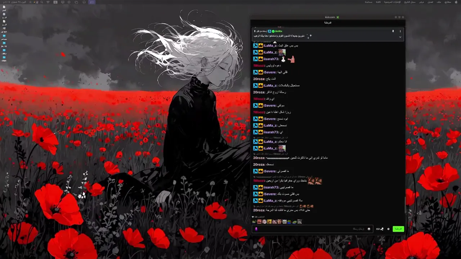Click username iisarah73 on 'ما قصرتيبي' message
The width and height of the screenshot is (461, 259).
[271, 187]
